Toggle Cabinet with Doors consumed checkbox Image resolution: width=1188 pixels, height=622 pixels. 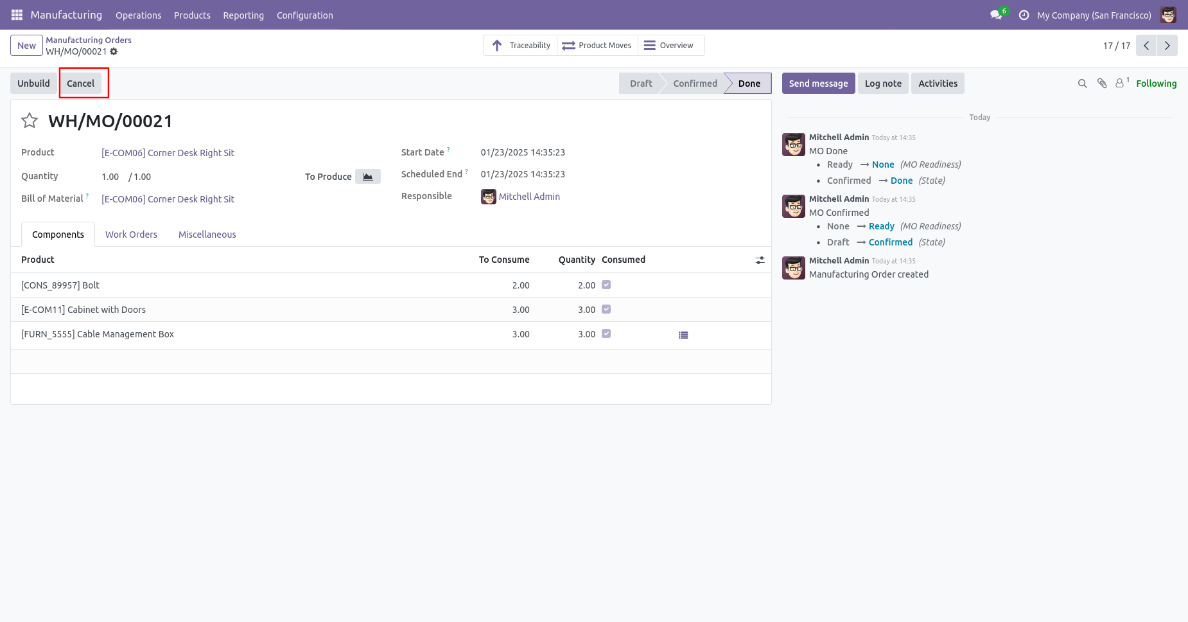pyautogui.click(x=606, y=309)
